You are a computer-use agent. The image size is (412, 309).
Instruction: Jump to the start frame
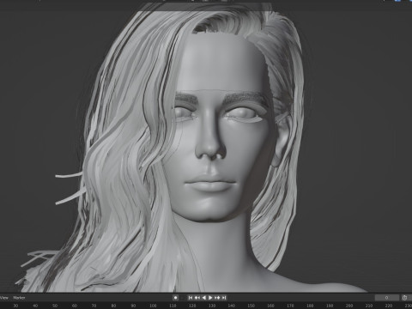coord(191,298)
